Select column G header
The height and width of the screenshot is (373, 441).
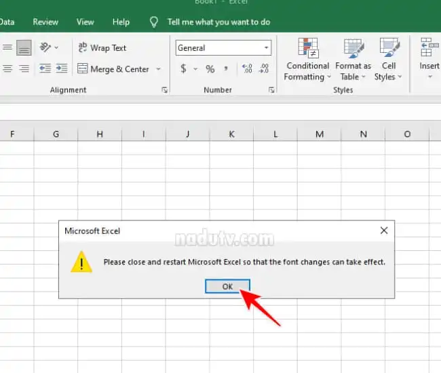click(x=56, y=134)
